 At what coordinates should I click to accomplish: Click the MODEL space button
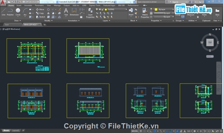pos(135,131)
